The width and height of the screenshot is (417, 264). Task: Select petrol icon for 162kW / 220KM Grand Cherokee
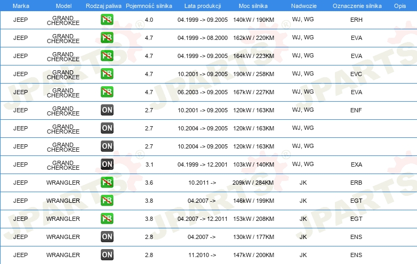(x=107, y=38)
